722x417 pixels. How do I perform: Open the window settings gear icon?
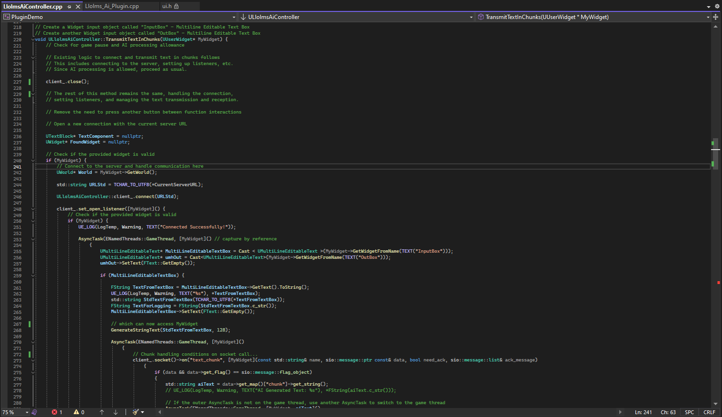[717, 6]
